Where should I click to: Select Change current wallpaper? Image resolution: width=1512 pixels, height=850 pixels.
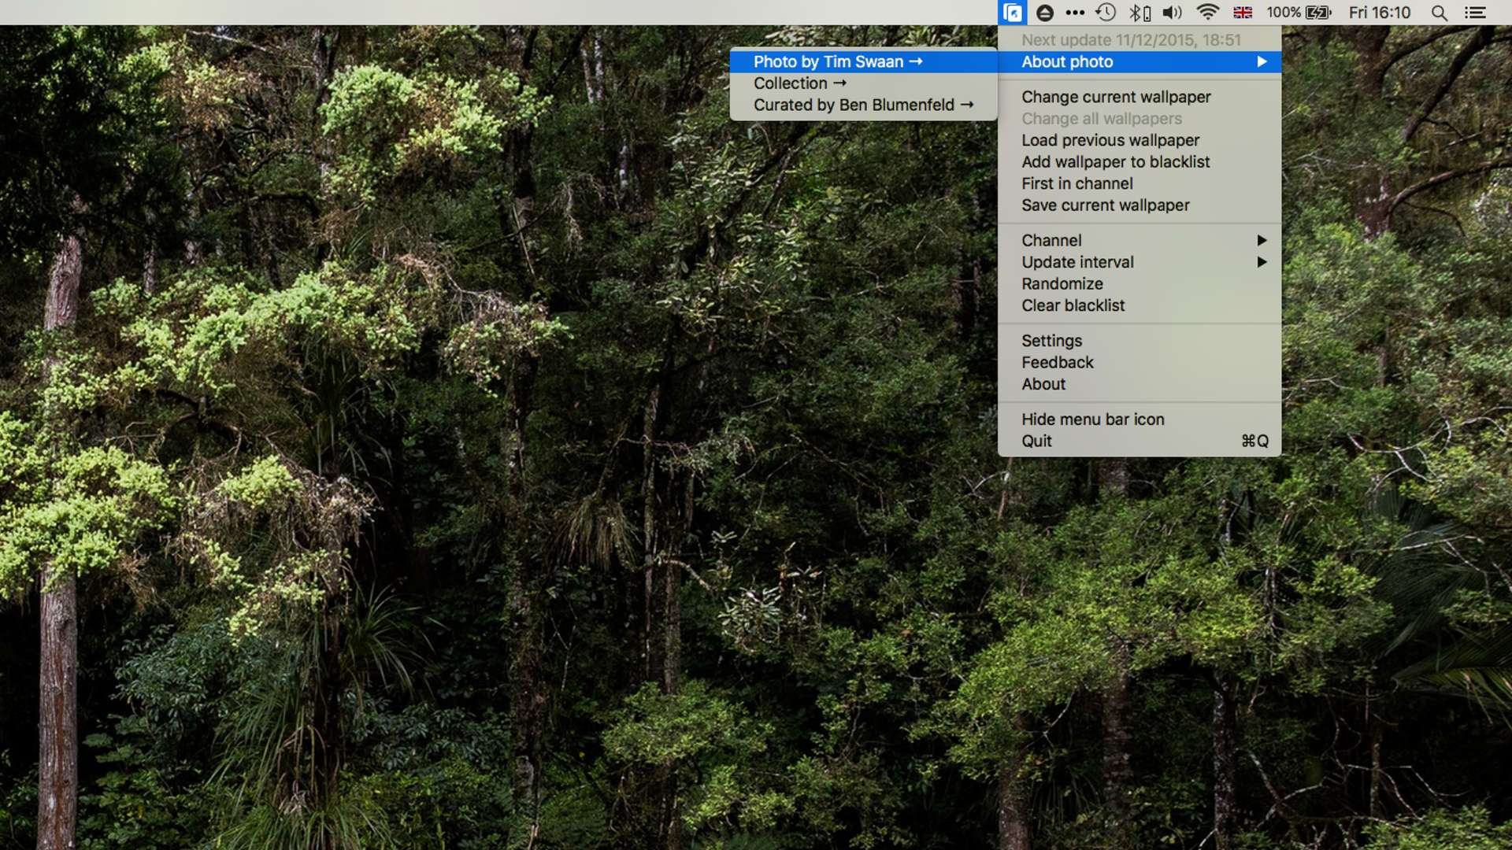(x=1115, y=97)
